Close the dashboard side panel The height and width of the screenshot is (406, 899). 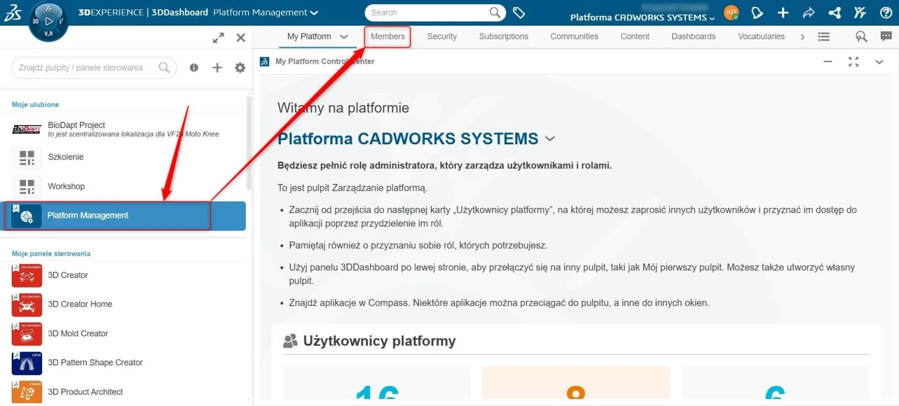pyautogui.click(x=241, y=38)
